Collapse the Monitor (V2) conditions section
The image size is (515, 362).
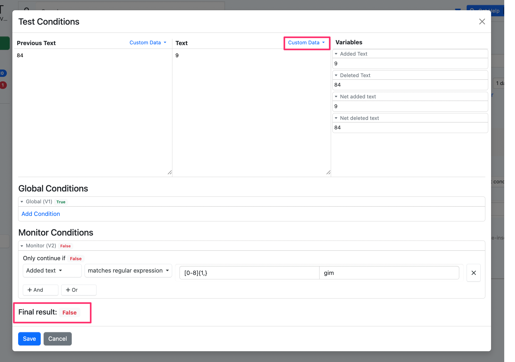[x=22, y=246]
